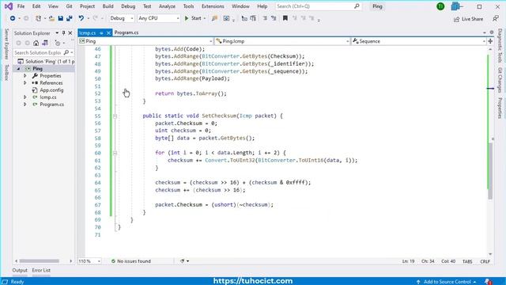506x285 pixels.
Task: Save the current file with the floppy icon
Action: click(60, 18)
